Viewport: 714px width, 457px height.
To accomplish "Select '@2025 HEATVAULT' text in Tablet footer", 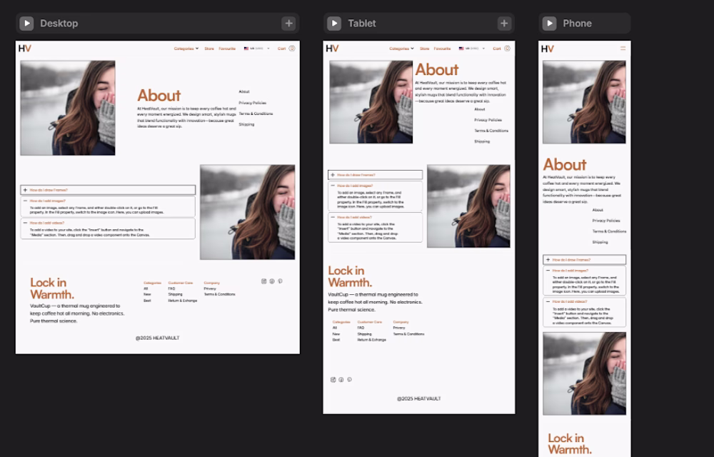I will (x=419, y=398).
